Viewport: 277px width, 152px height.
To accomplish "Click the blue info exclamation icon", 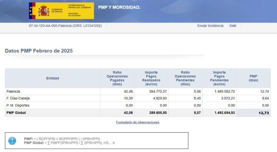I will (x=12, y=141).
